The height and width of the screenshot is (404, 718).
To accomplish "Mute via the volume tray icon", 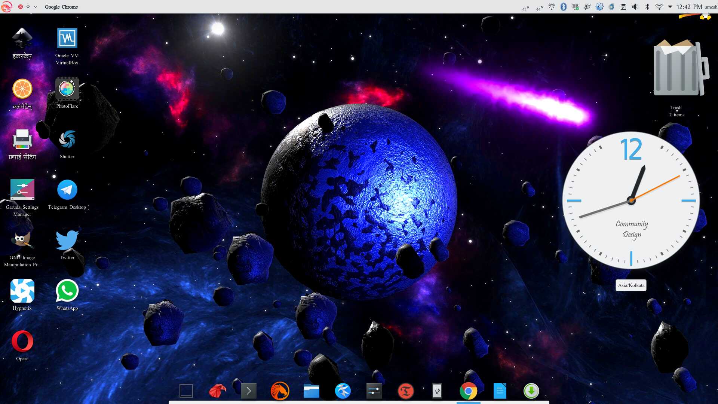I will (635, 7).
